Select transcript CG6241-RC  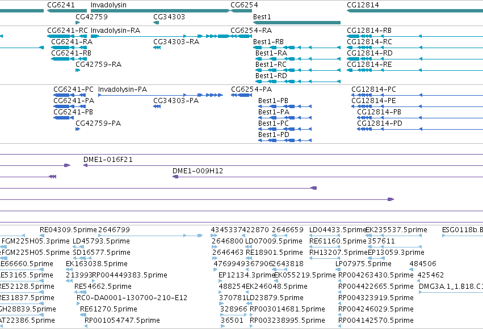coord(68,31)
